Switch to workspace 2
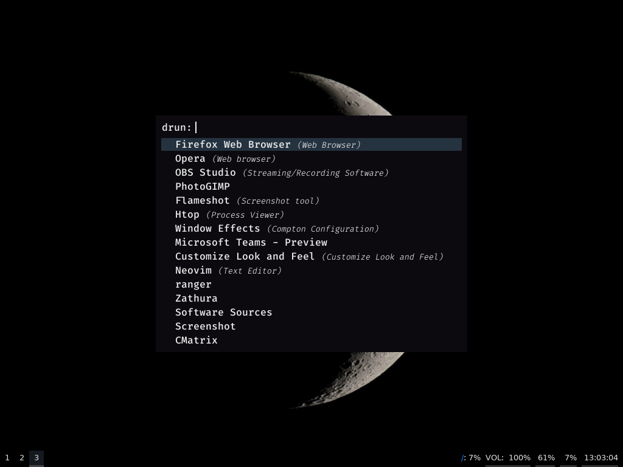This screenshot has height=467, width=623. (22, 458)
